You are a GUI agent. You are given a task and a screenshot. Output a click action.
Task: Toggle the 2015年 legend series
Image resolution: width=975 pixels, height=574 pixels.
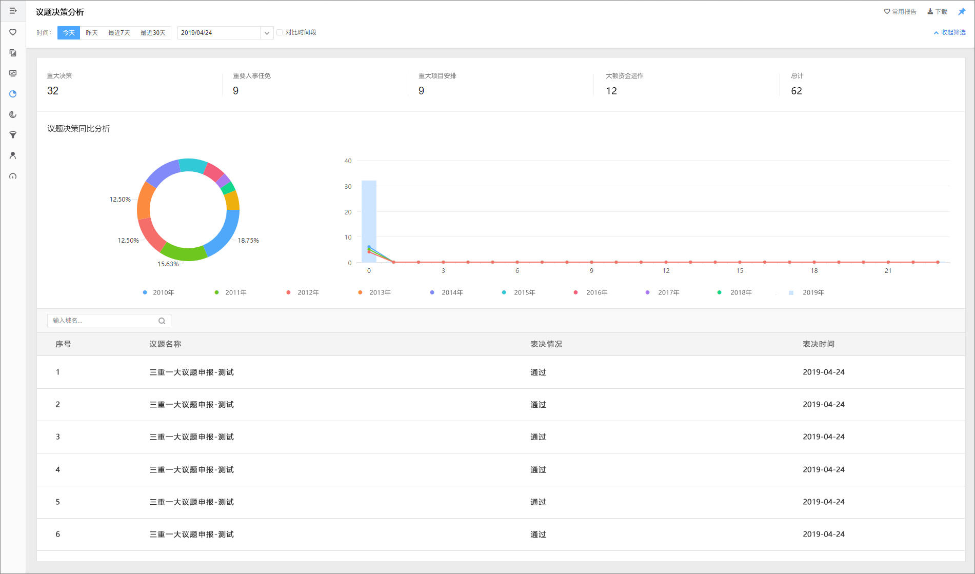tap(519, 292)
